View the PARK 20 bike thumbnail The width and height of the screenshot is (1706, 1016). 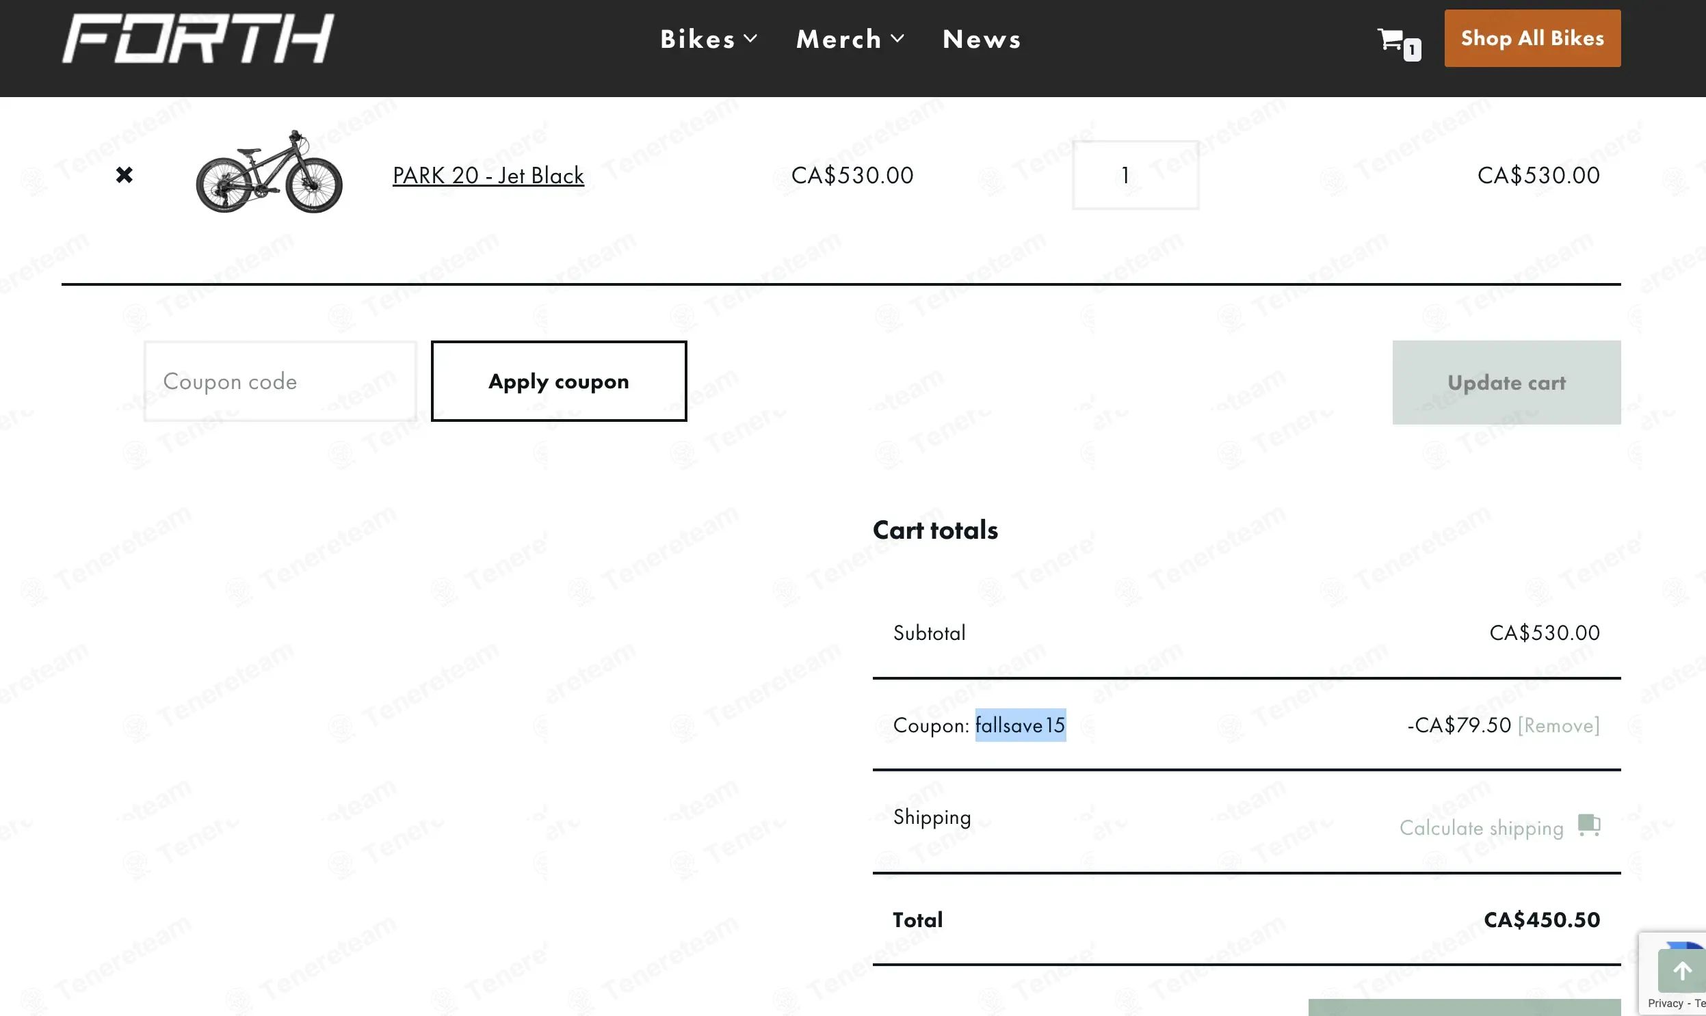[x=269, y=171]
